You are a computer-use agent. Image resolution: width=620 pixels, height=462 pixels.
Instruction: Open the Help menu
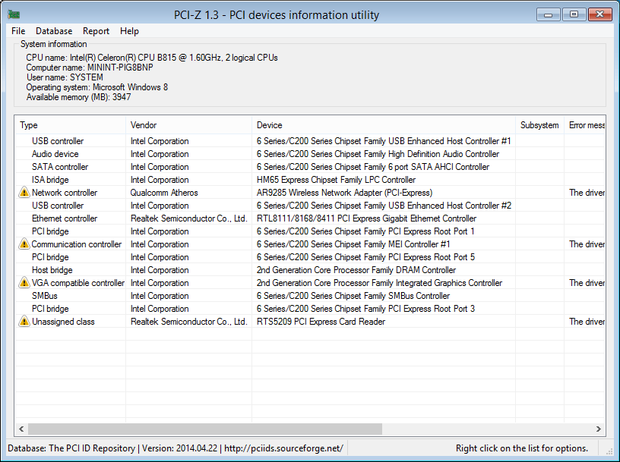[129, 31]
